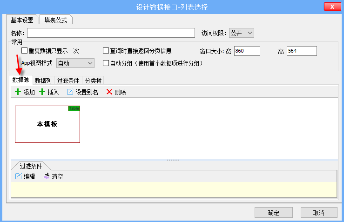This screenshot has width=344, height=222.
Task: Click the green plus 插入 icon
Action: tap(42, 92)
